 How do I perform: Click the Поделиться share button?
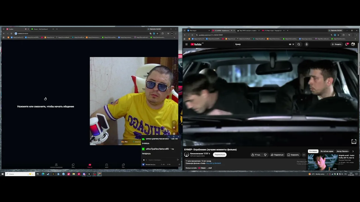[x=277, y=155]
